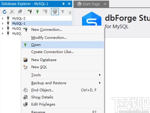Click the Find Object icon in the menu

point(25,90)
